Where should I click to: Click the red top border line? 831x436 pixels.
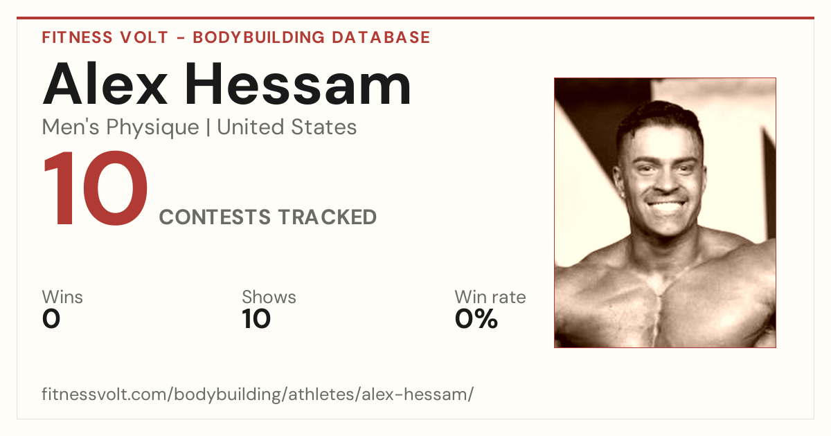pyautogui.click(x=415, y=18)
